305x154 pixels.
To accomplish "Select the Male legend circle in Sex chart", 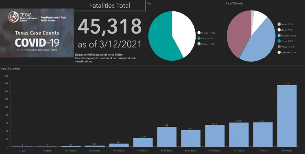I will pyautogui.click(x=199, y=38).
